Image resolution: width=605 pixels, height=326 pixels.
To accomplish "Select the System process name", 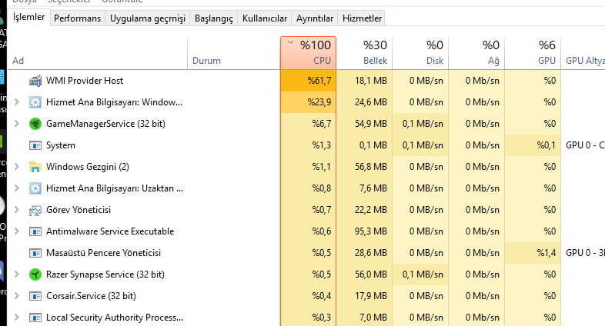I will point(61,145).
